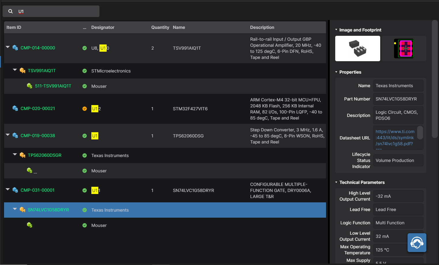
Task: Sort by the Designator column header
Action: coord(103,27)
